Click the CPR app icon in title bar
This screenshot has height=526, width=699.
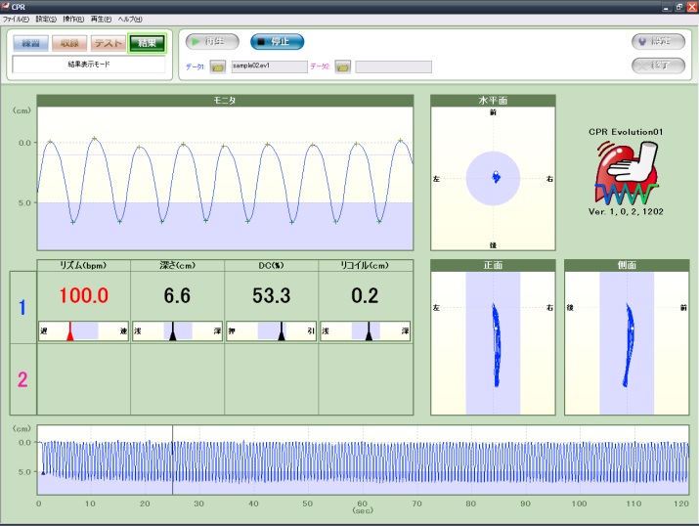[x=6, y=6]
